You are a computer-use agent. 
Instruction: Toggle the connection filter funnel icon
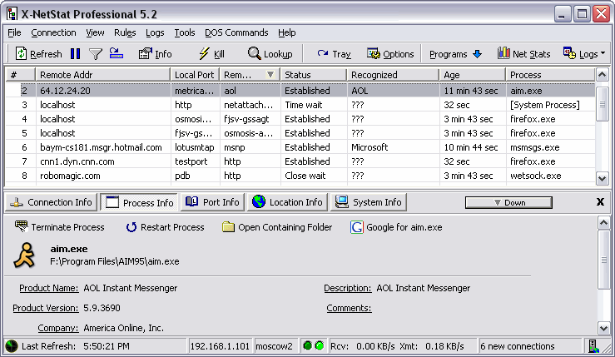coord(96,54)
